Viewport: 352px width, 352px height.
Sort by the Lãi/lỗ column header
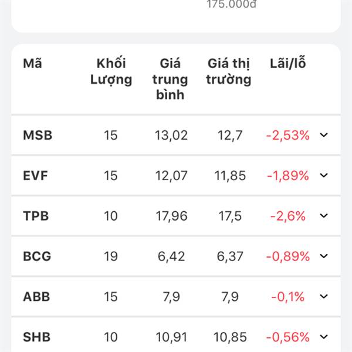[288, 63]
